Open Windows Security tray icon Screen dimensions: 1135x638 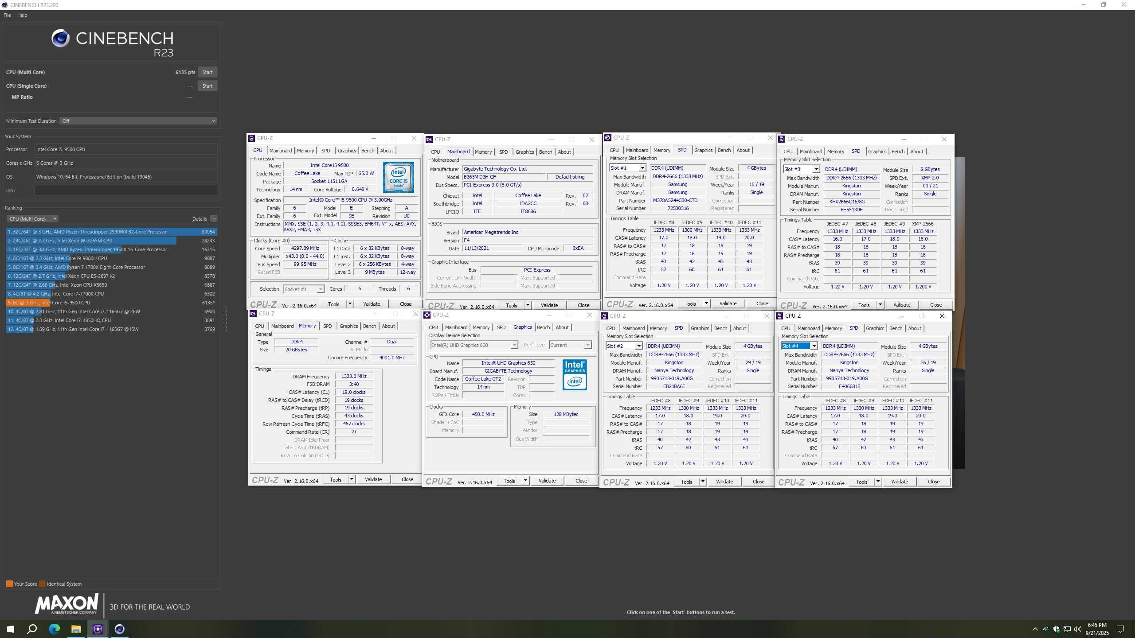coord(1057,629)
